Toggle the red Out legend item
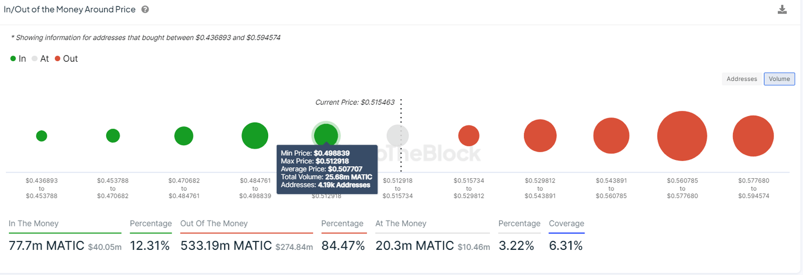Screen dimensions: 803x275 pos(66,59)
